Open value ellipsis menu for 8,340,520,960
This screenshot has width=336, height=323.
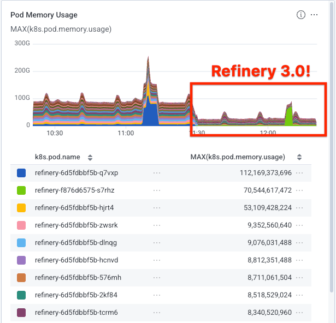[x=299, y=313]
